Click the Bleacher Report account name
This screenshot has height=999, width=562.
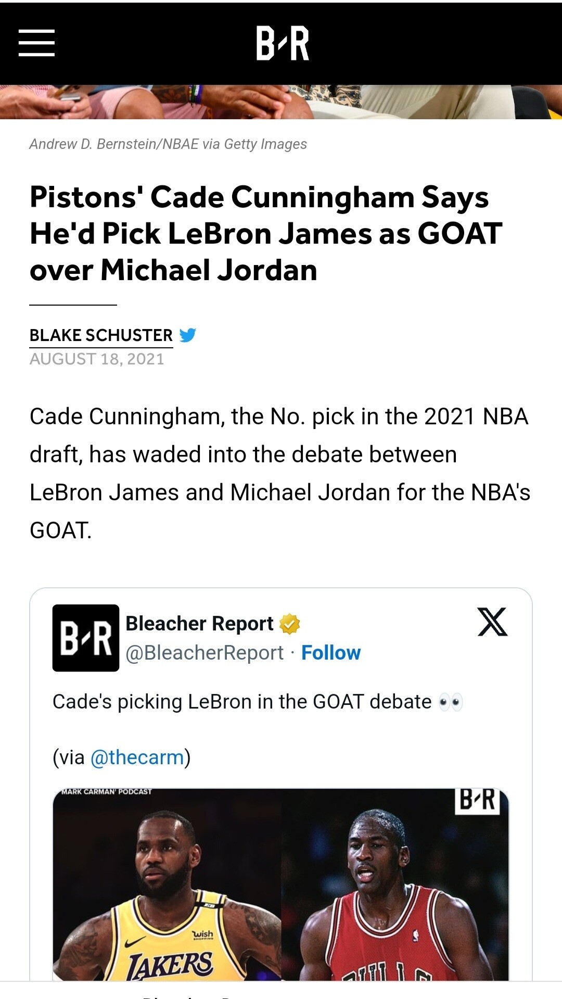click(199, 623)
